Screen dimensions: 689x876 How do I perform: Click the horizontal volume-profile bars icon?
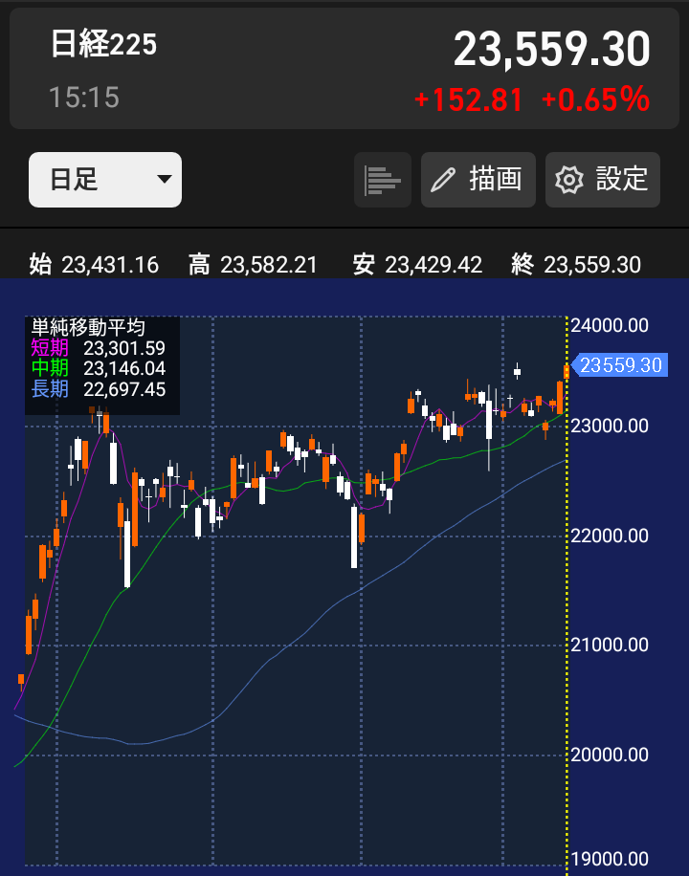pos(383,180)
